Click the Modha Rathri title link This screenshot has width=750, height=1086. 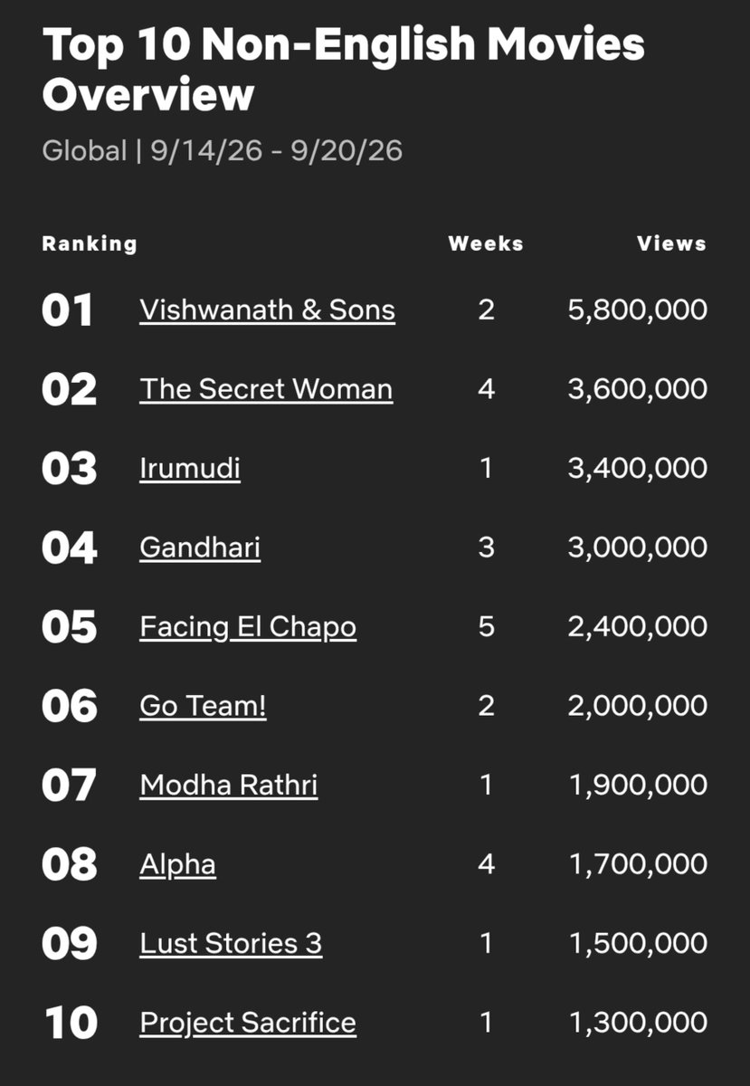[229, 785]
